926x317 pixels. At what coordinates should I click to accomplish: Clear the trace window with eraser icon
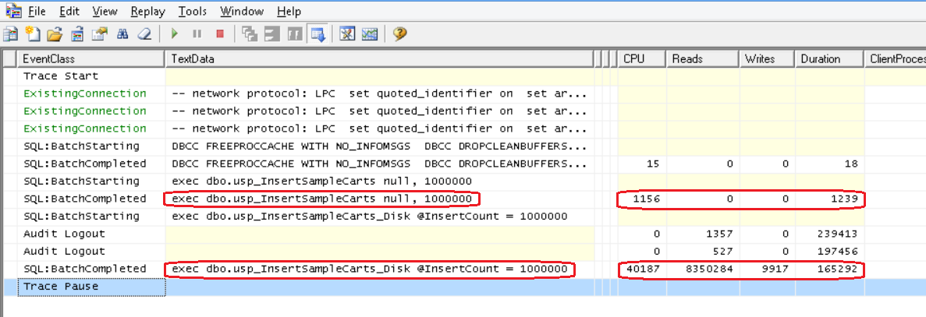tap(144, 34)
